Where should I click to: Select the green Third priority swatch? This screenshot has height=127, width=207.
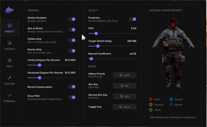click(x=151, y=110)
